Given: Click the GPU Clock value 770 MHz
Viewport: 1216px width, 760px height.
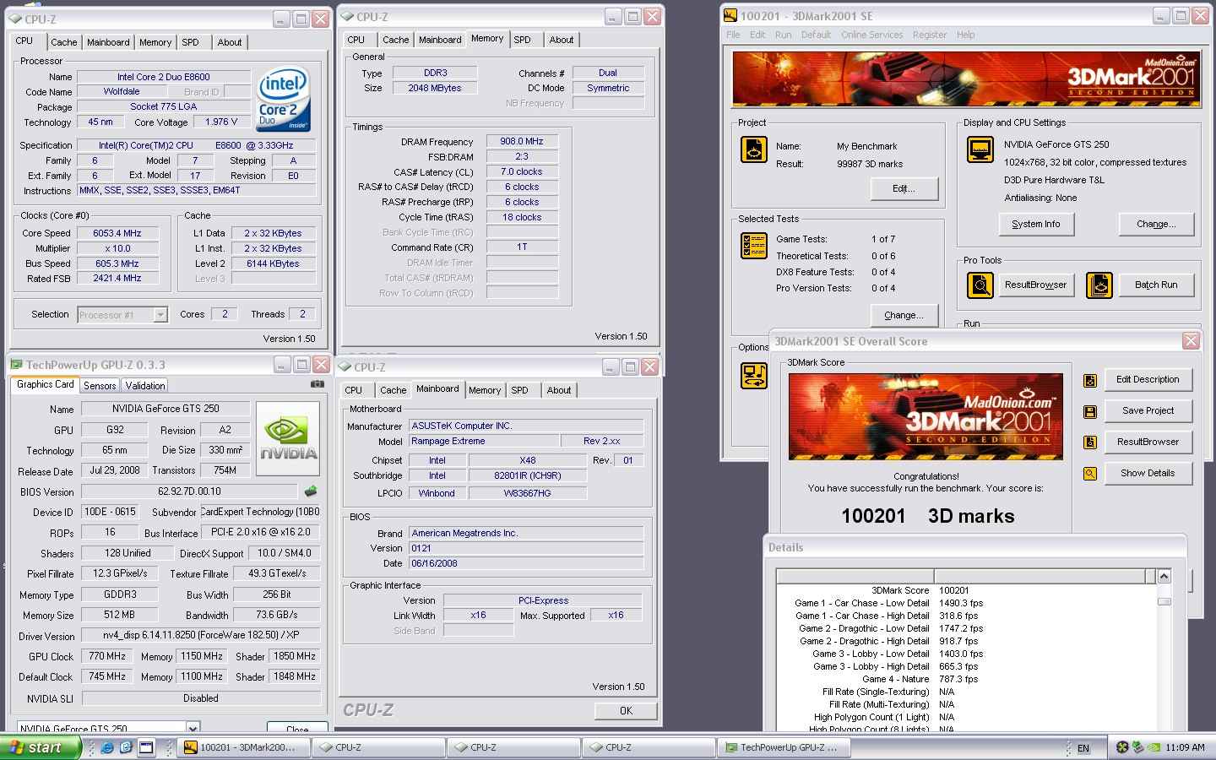Looking at the screenshot, I should tap(107, 656).
